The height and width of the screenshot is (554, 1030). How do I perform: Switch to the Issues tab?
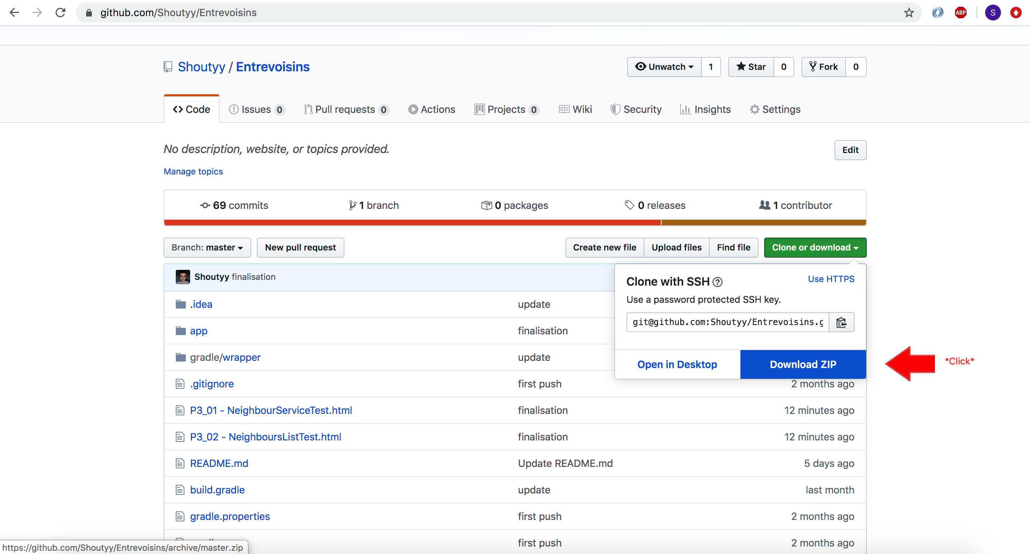coord(256,109)
